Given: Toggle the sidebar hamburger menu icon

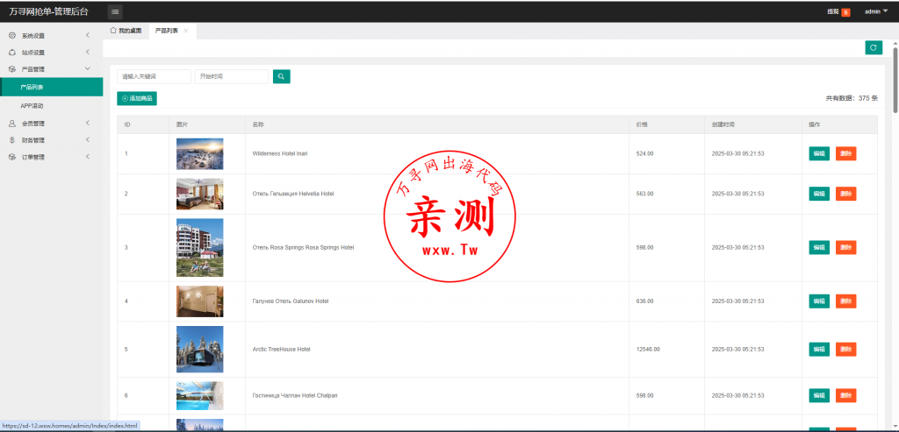Looking at the screenshot, I should click(x=115, y=11).
